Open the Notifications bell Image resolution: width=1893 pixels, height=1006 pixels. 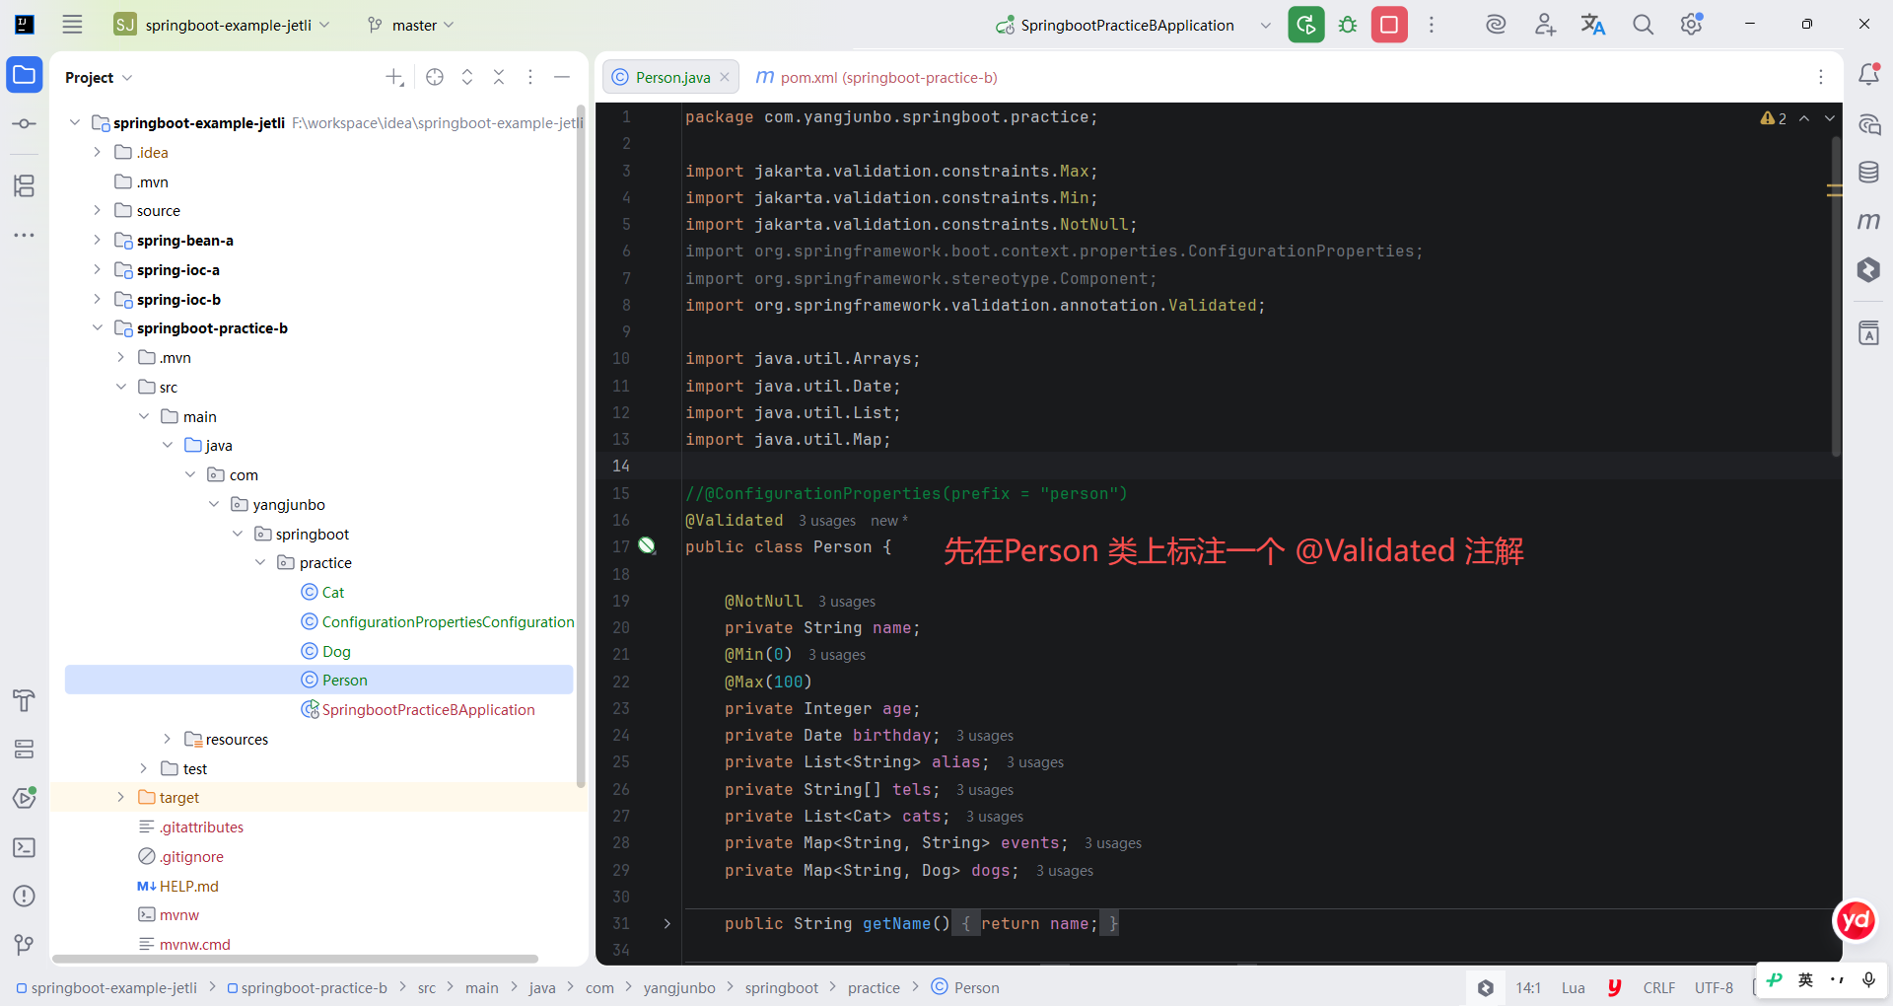(1868, 75)
